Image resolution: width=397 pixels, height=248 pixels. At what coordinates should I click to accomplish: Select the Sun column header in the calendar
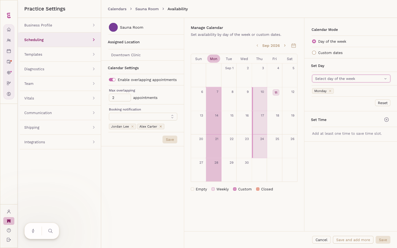click(198, 59)
